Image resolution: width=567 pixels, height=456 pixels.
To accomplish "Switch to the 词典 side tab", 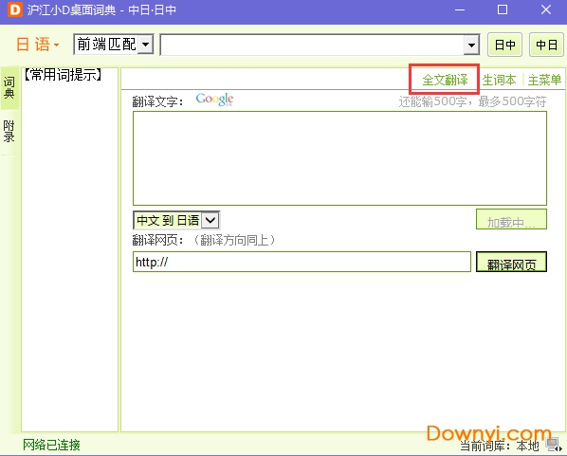I will [x=9, y=88].
